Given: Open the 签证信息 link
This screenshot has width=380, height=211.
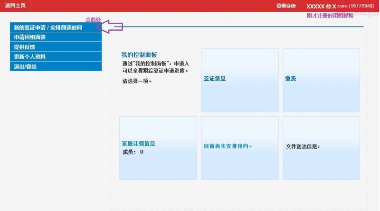Looking at the screenshot, I should (x=215, y=79).
